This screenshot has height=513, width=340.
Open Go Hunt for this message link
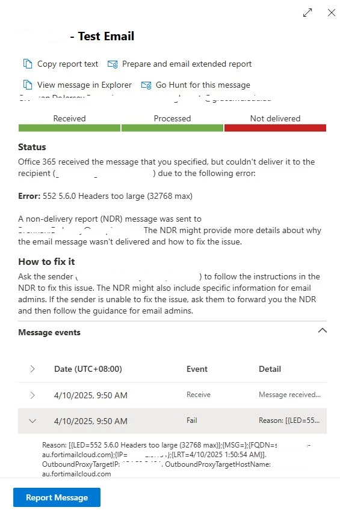click(x=203, y=85)
